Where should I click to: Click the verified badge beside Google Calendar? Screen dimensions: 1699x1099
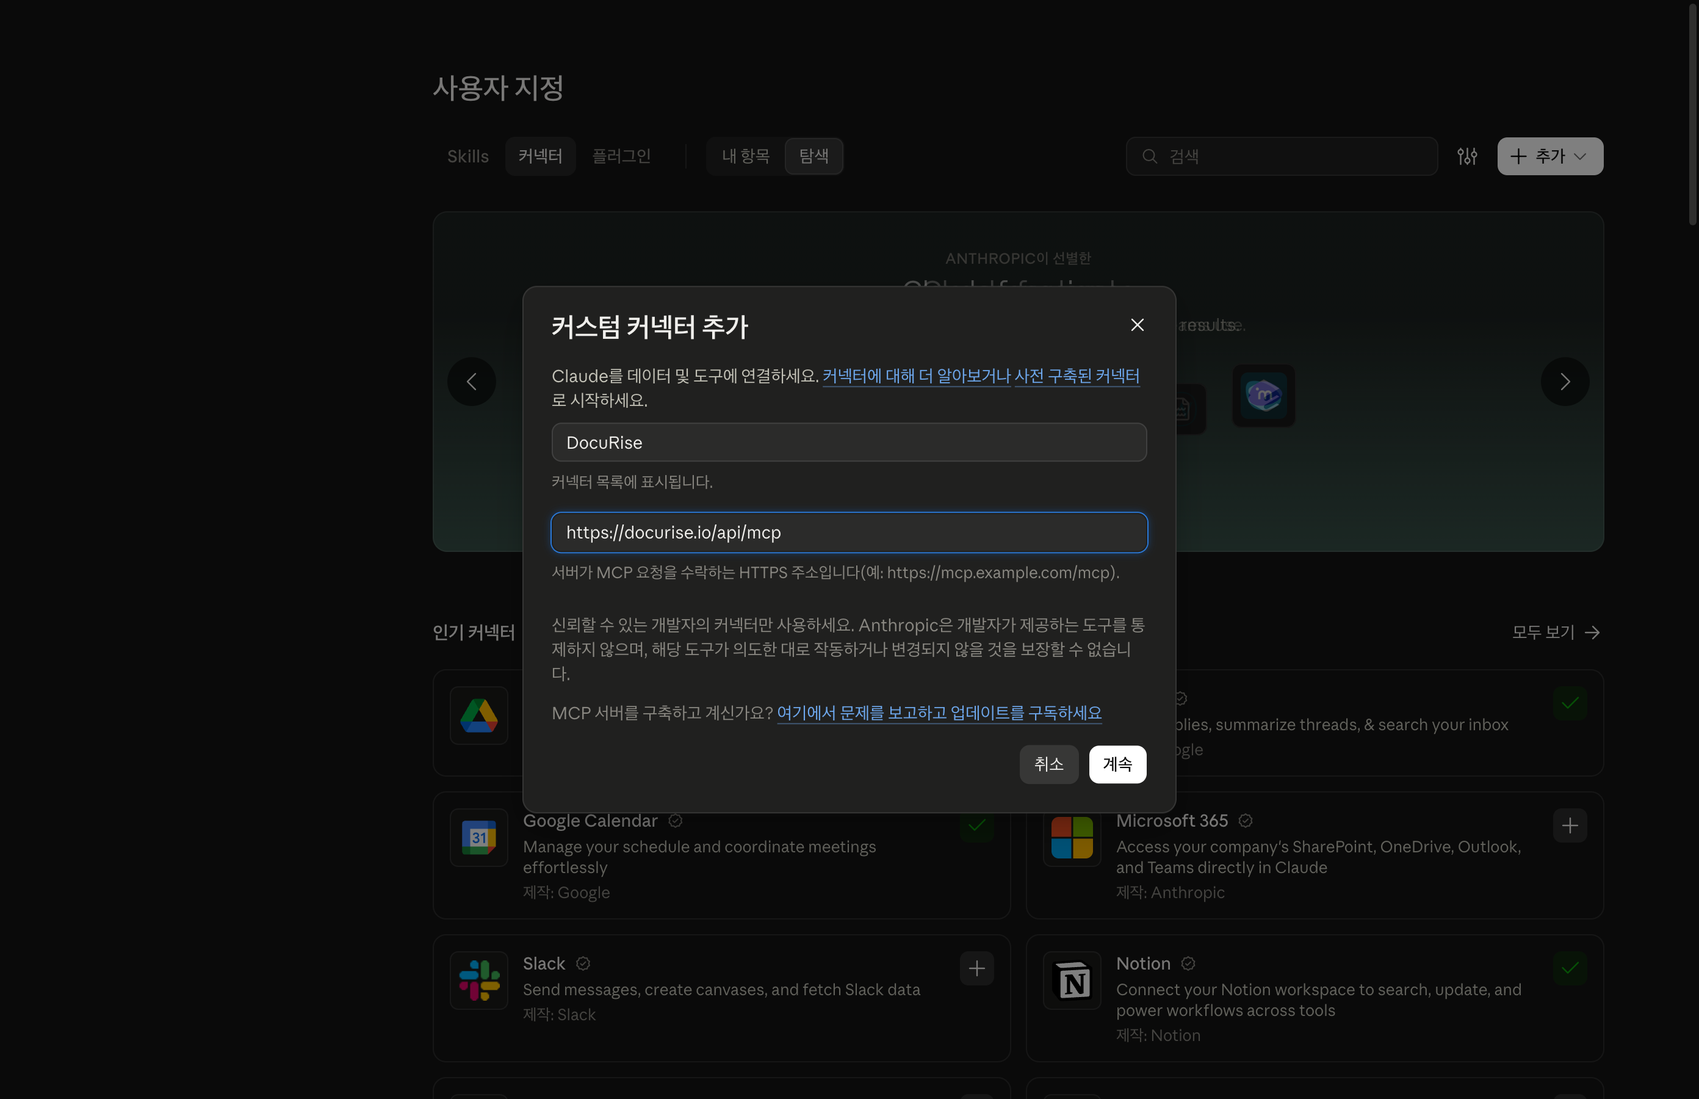tap(675, 821)
